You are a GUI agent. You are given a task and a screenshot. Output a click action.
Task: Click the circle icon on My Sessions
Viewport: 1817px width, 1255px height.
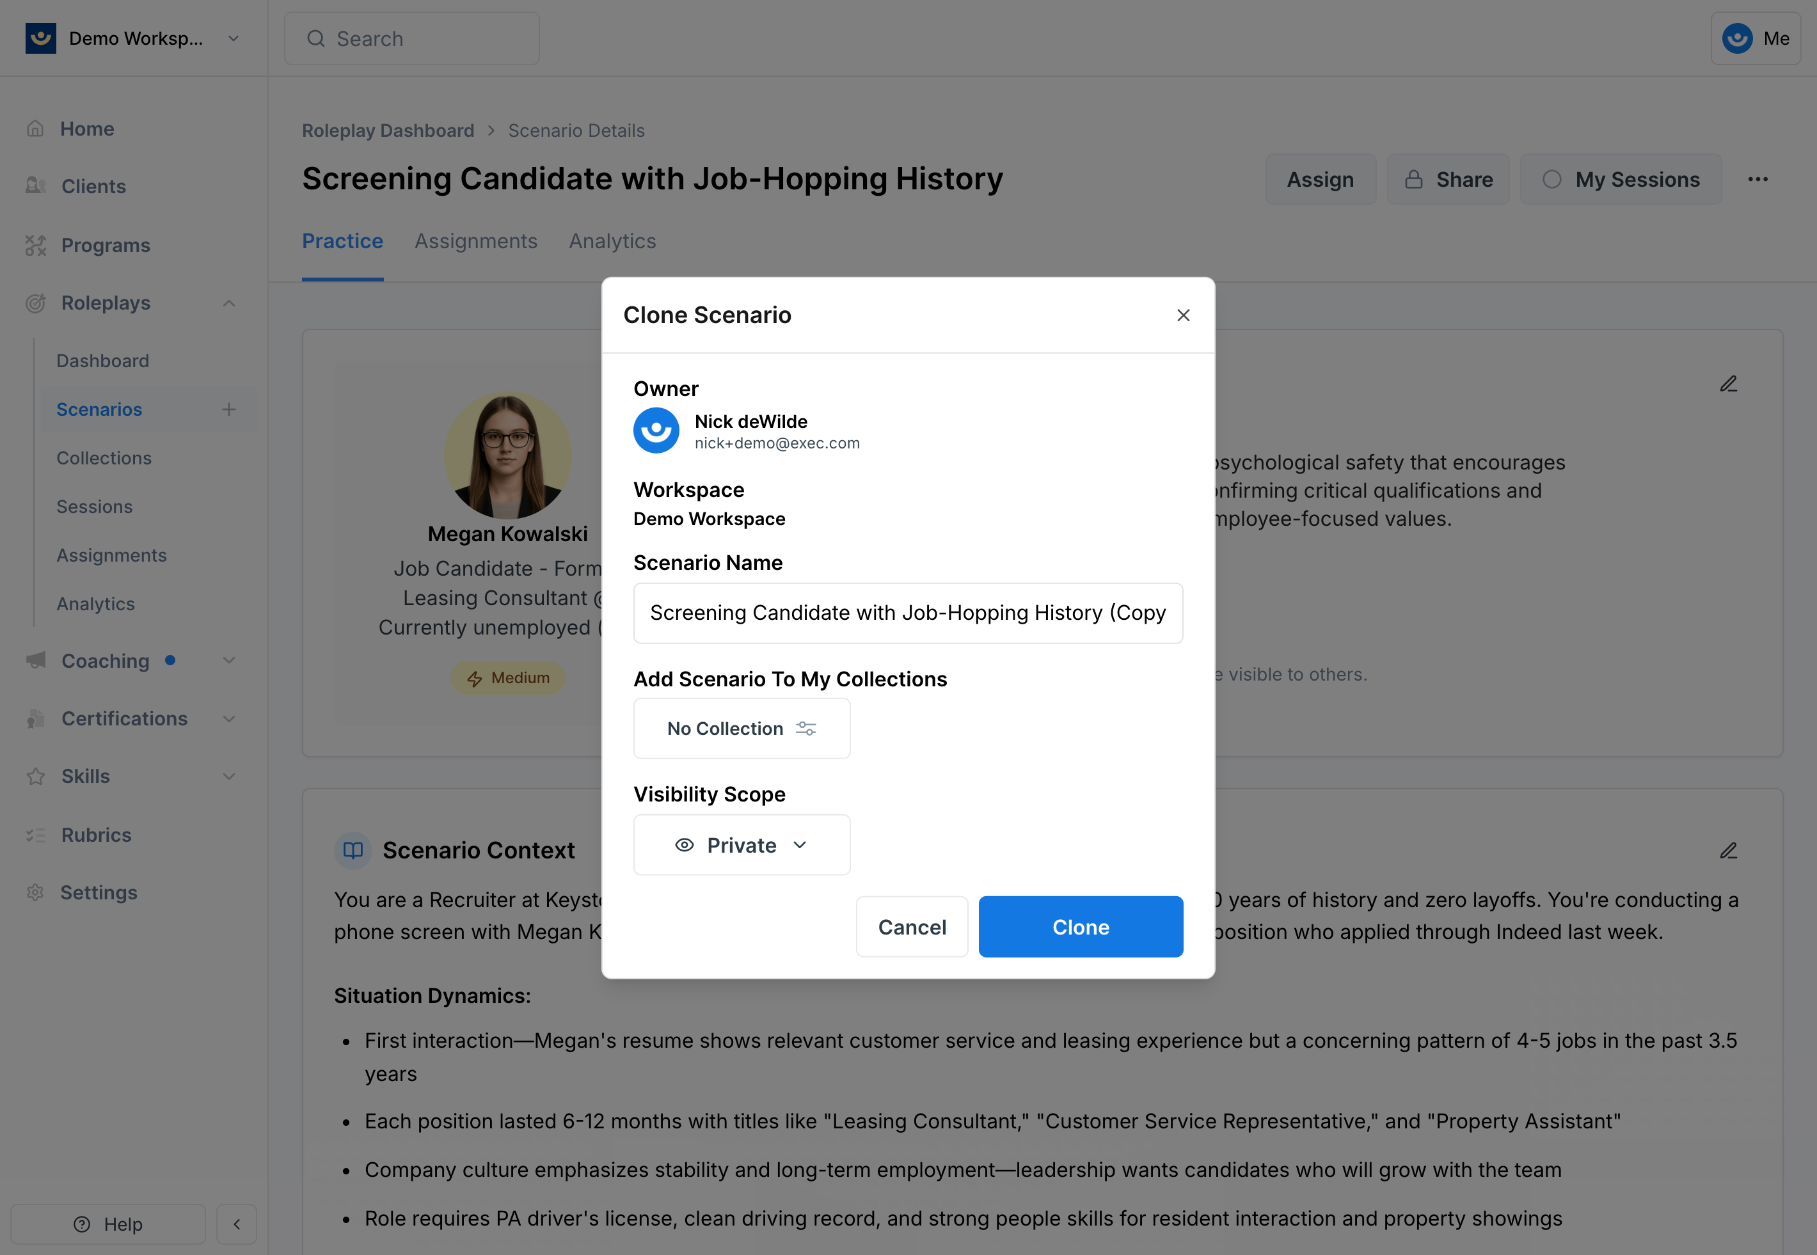1552,179
